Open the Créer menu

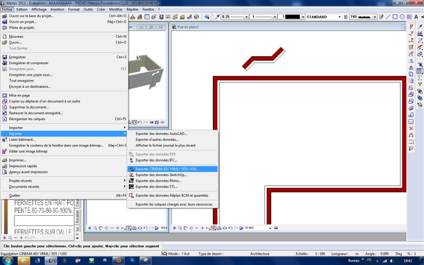(101, 9)
